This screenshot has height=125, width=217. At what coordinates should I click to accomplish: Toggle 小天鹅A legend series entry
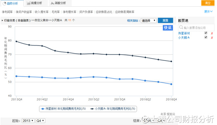pos(113,109)
